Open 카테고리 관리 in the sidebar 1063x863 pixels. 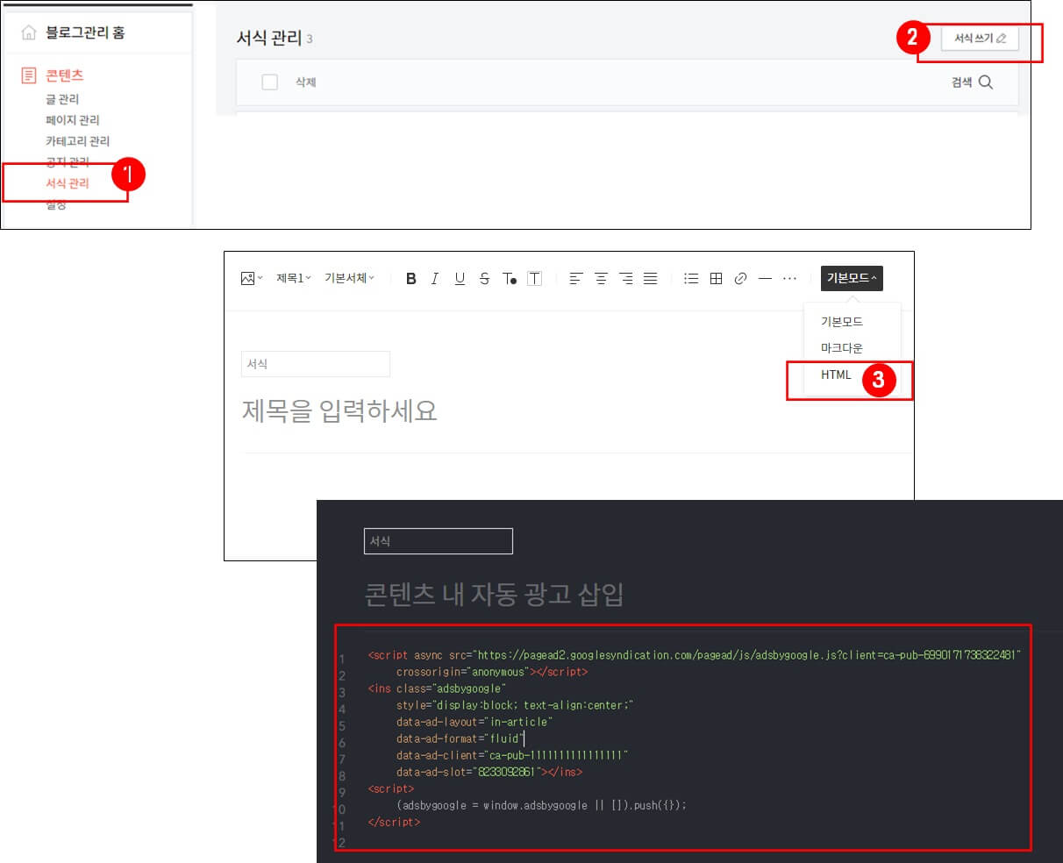(78, 141)
